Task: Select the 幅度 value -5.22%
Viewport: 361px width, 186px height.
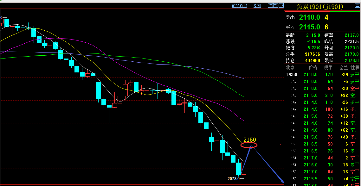Action: click(313, 48)
